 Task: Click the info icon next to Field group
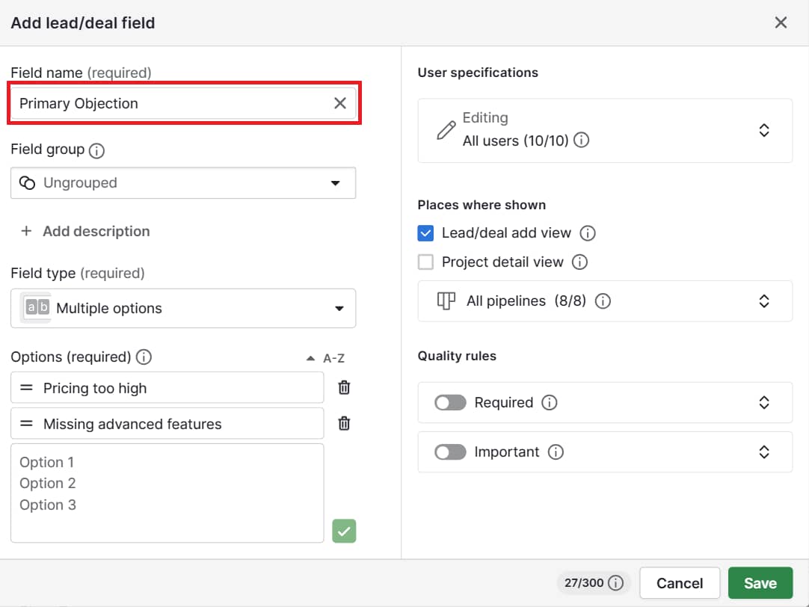[x=96, y=150]
